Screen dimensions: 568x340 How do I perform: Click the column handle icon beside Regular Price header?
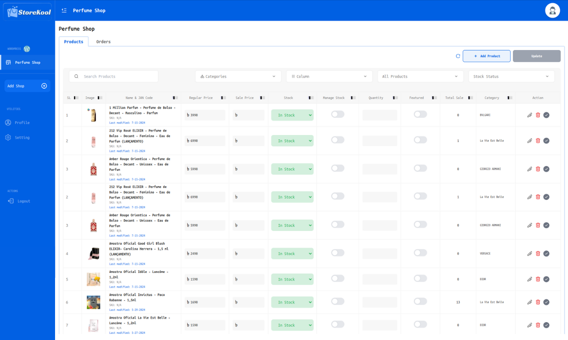click(223, 98)
